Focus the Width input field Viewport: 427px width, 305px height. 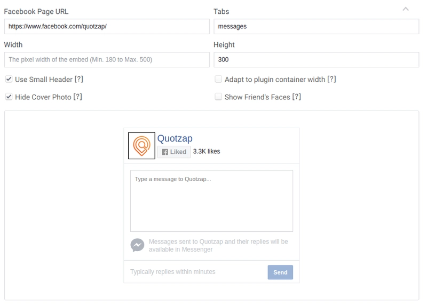107,60
